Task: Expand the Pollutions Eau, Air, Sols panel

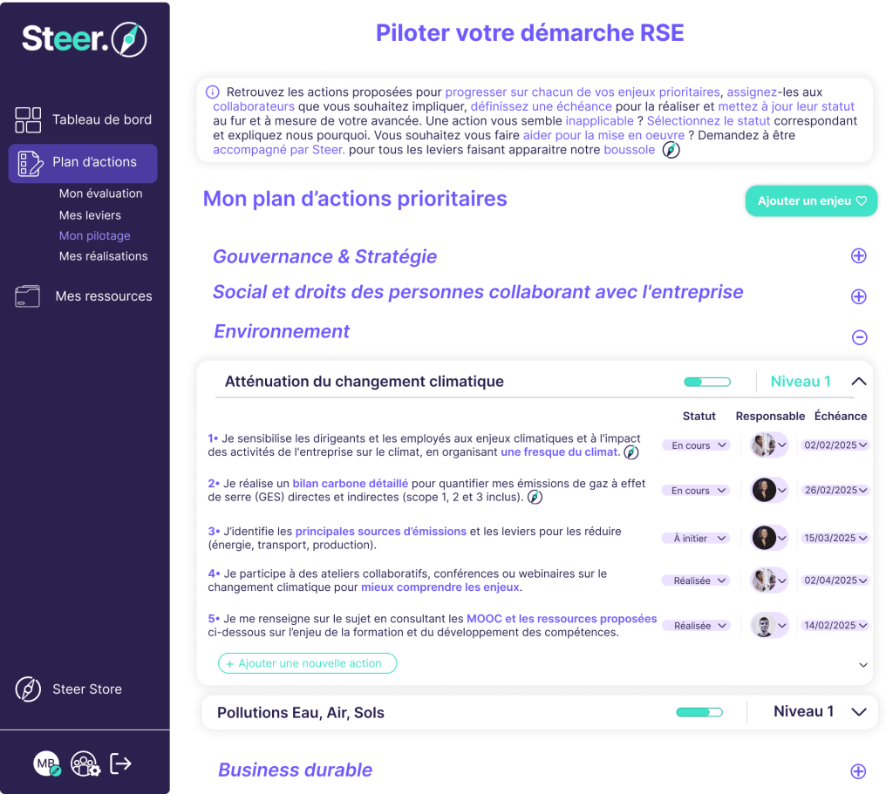Action: tap(858, 712)
